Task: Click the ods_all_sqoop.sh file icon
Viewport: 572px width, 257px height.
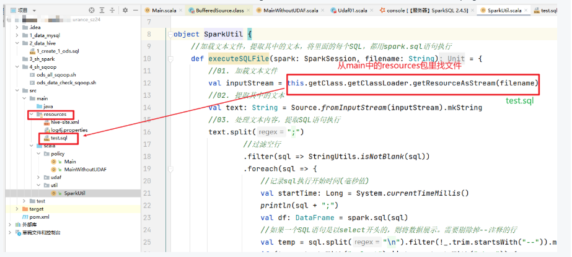Action: pos(32,75)
